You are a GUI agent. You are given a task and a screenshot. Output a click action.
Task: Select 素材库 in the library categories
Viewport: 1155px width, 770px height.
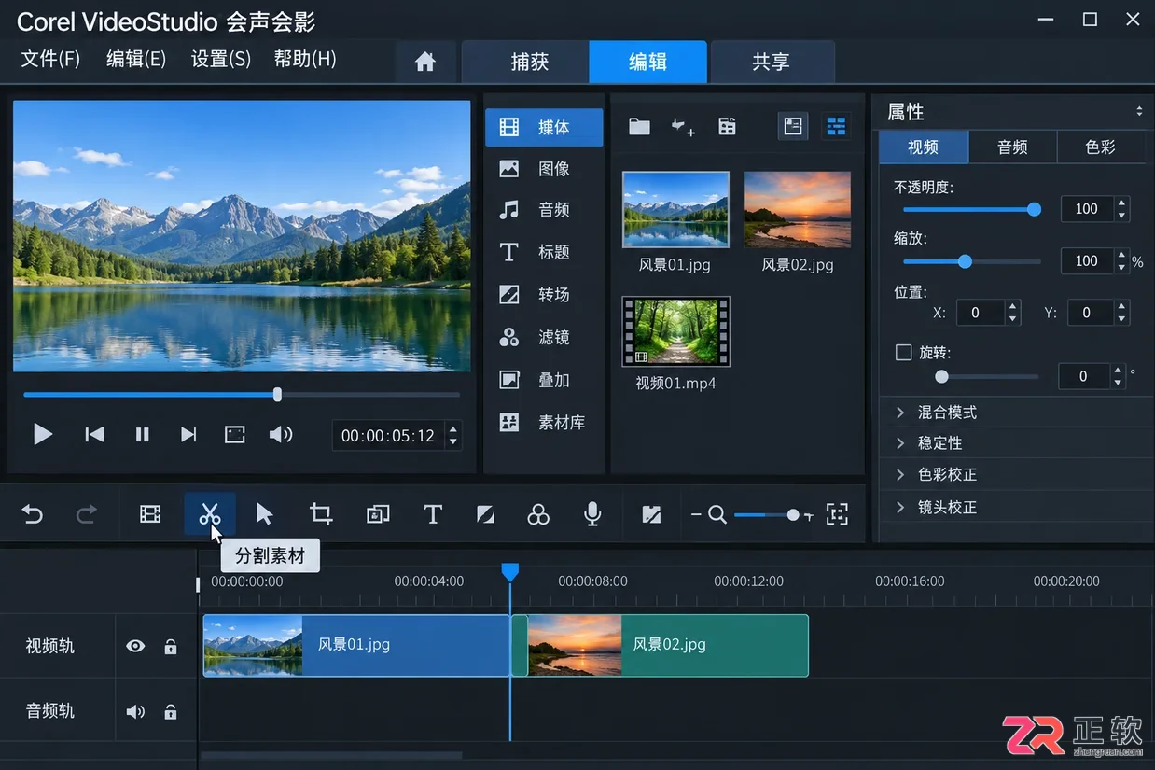coord(545,423)
